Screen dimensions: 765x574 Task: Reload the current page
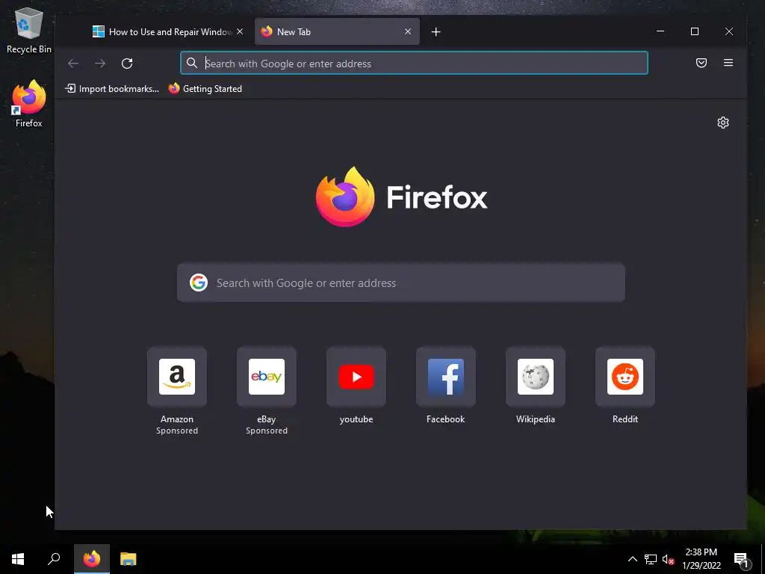click(x=127, y=64)
